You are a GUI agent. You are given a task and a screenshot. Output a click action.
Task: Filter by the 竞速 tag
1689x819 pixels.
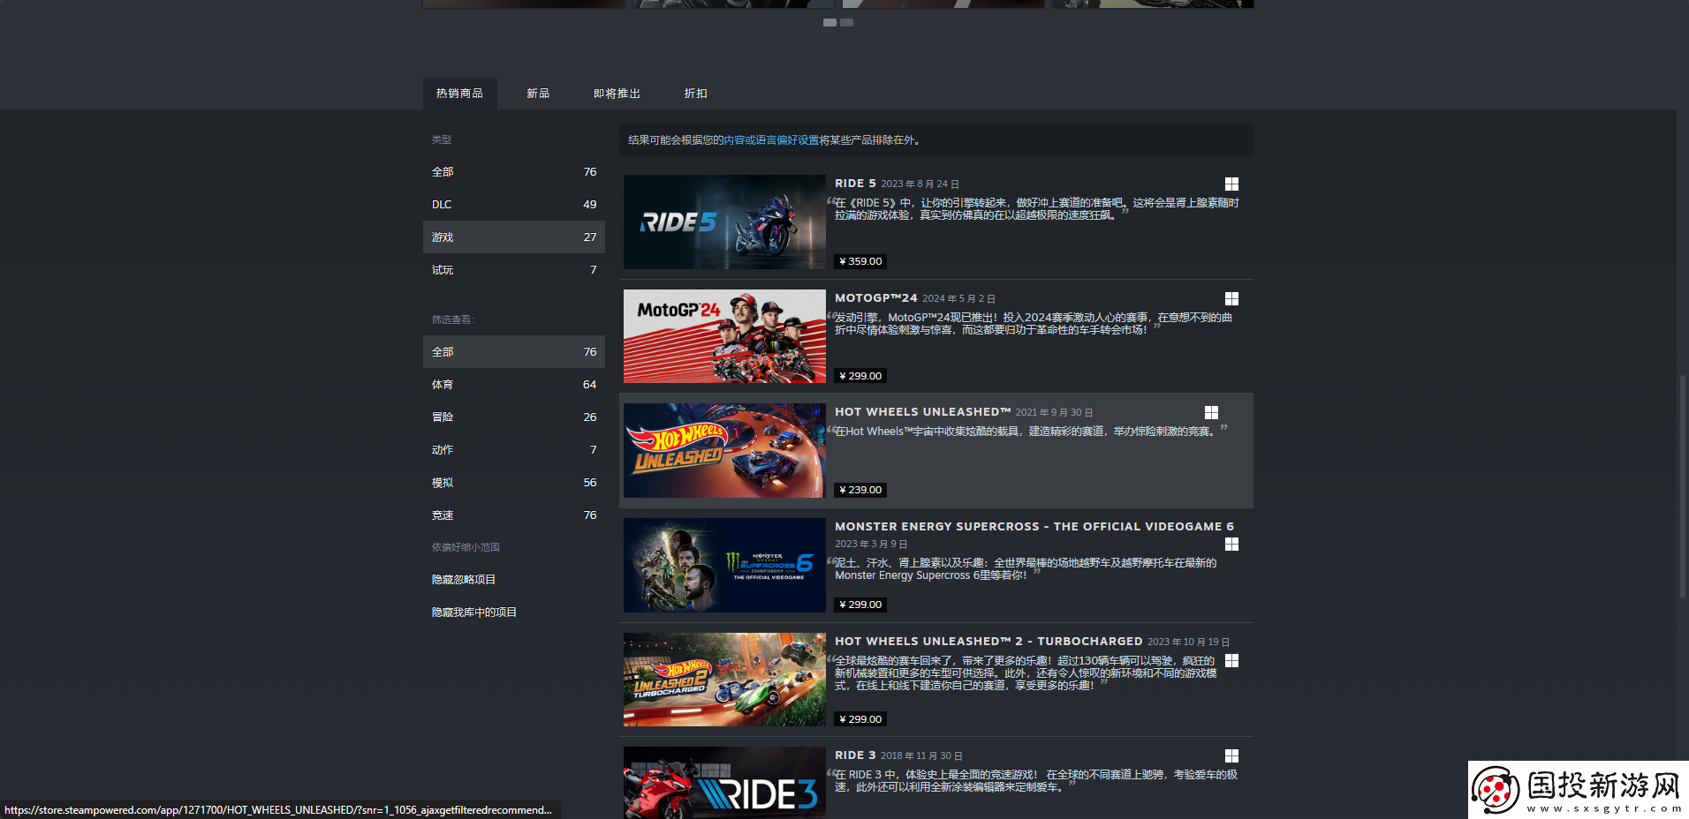click(x=514, y=515)
